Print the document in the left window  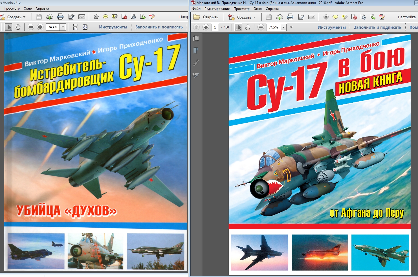coord(60,17)
